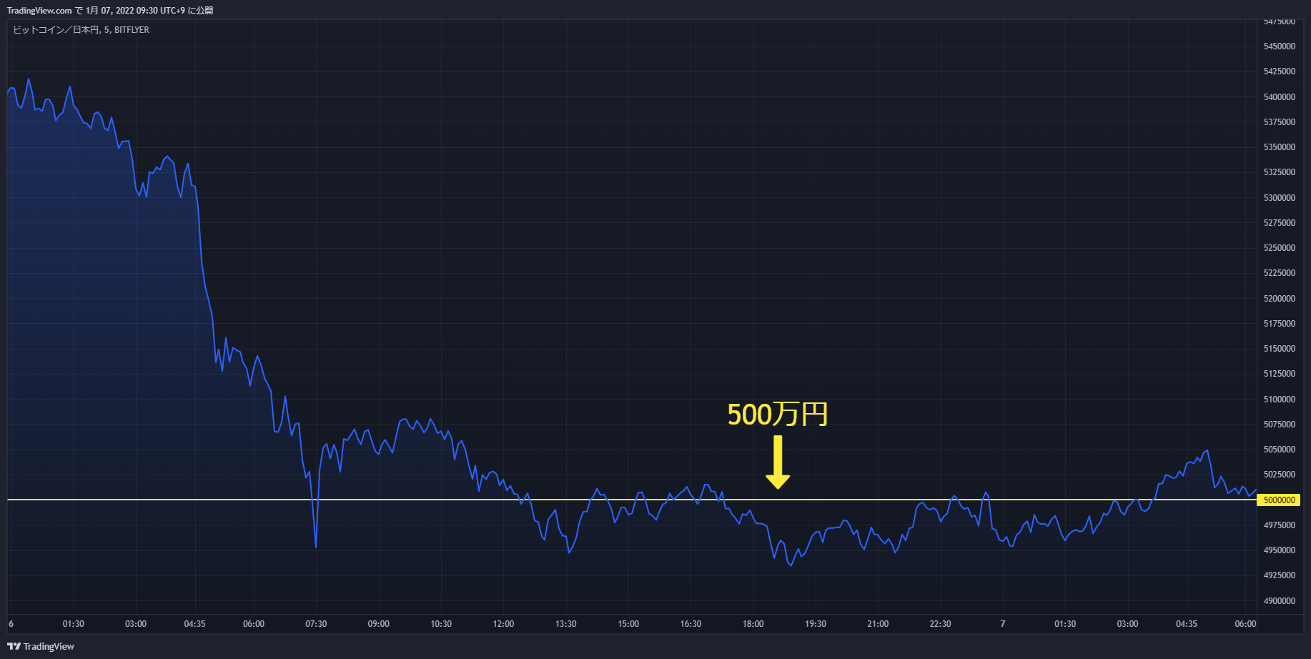
Task: Click the first 04:35 time label
Action: click(194, 624)
